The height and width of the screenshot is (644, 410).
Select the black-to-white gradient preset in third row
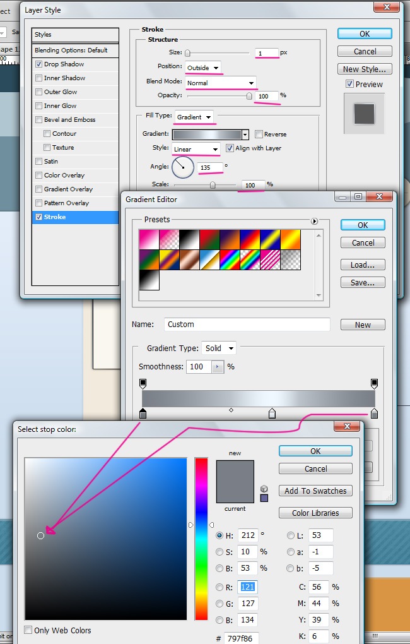[149, 280]
